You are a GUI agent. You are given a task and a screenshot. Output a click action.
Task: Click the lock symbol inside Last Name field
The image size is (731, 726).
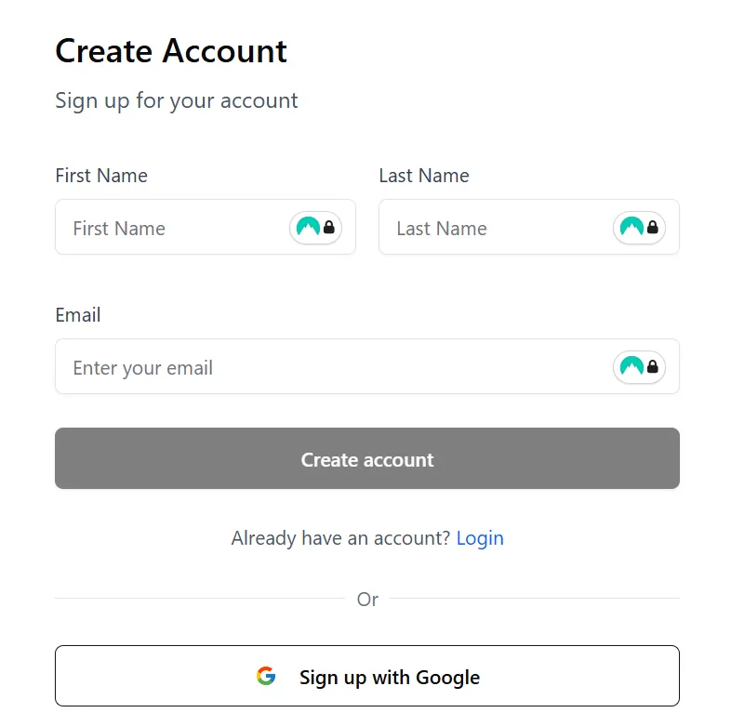653,228
